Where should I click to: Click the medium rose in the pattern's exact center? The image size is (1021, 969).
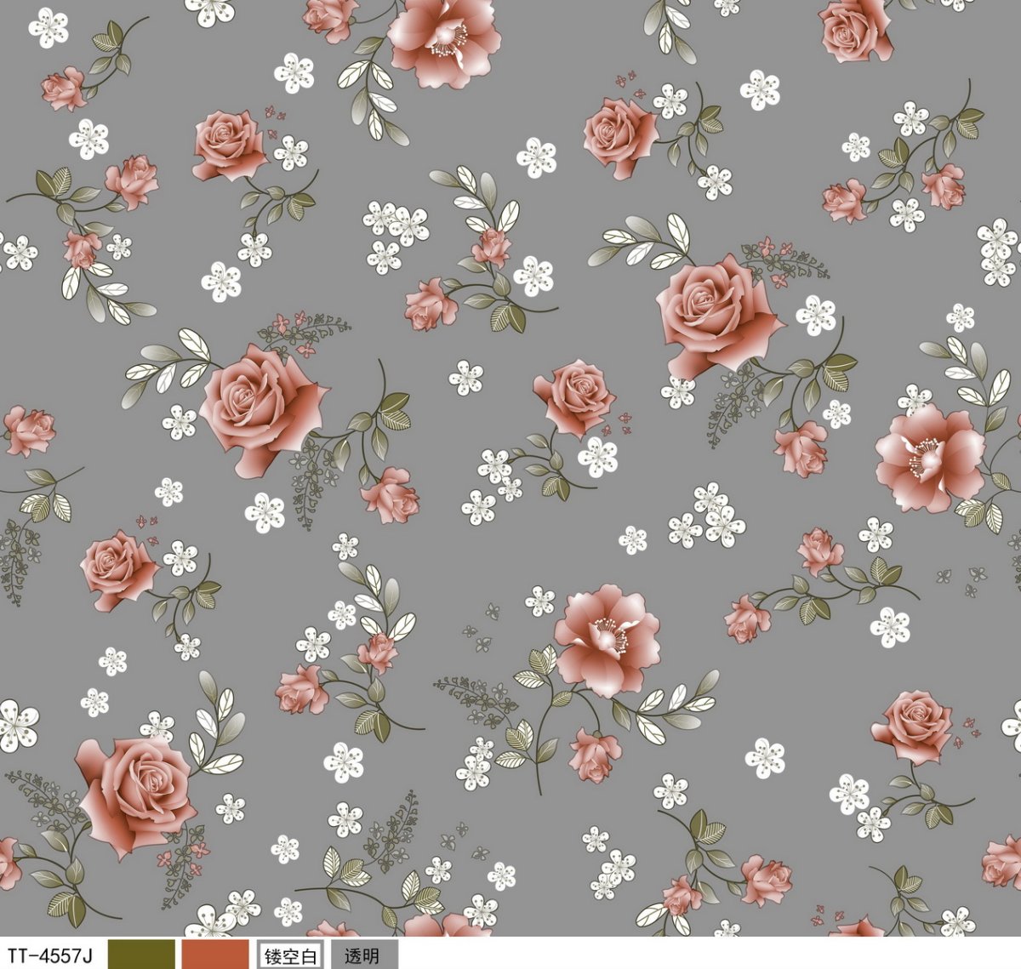(x=575, y=396)
